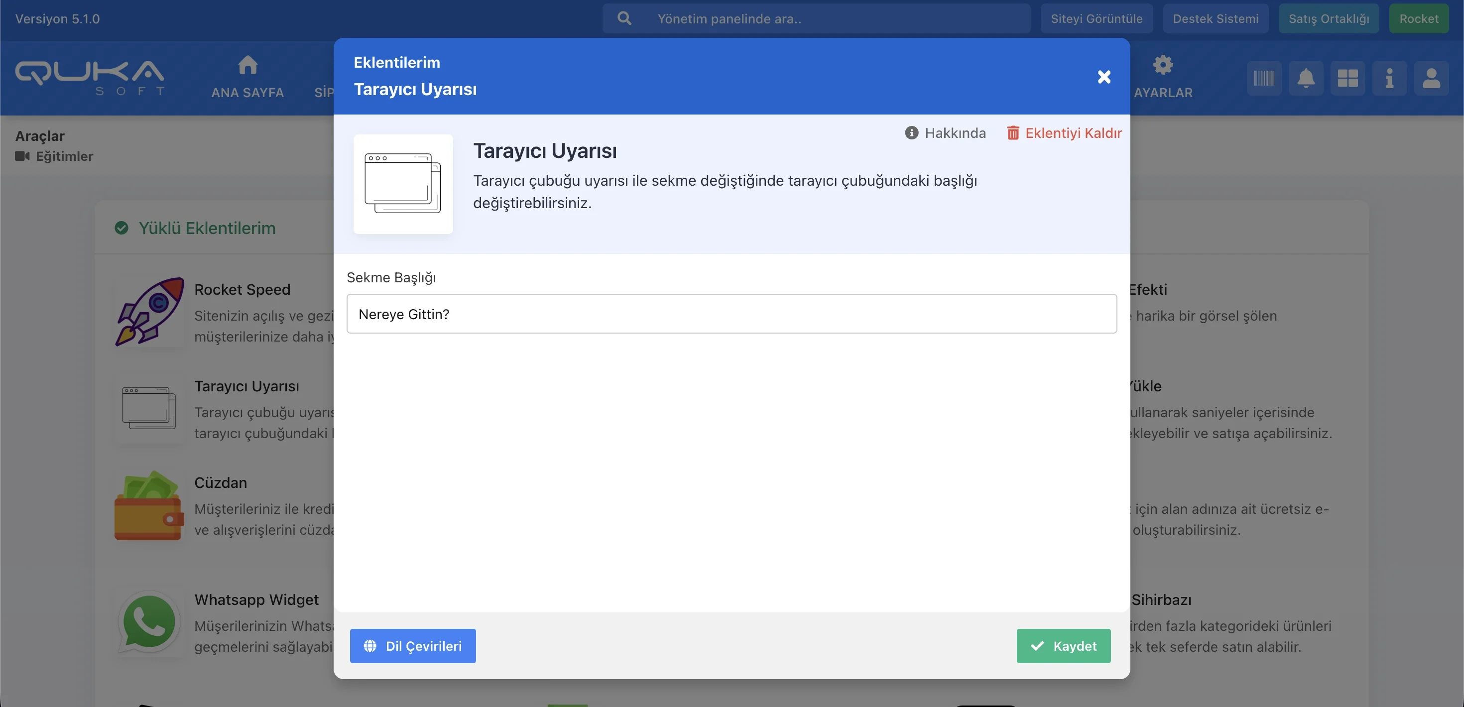Click the Rocket Speed plugin icon

149,312
